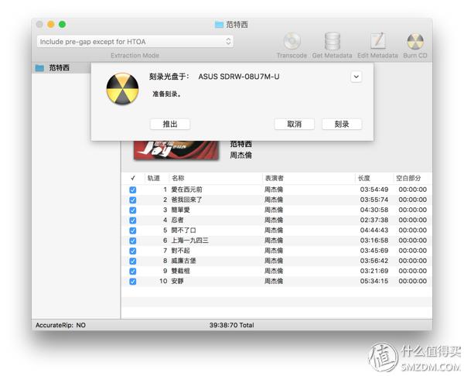Select track name 愛在西元前

point(186,190)
